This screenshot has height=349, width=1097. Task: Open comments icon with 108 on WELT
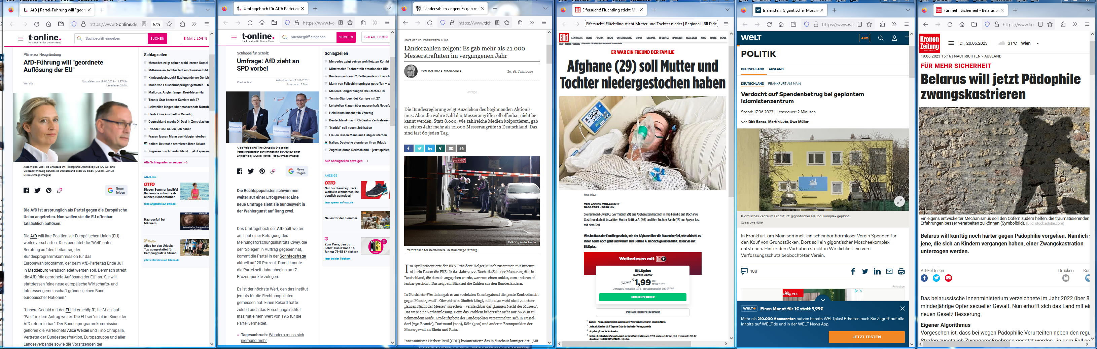click(744, 271)
